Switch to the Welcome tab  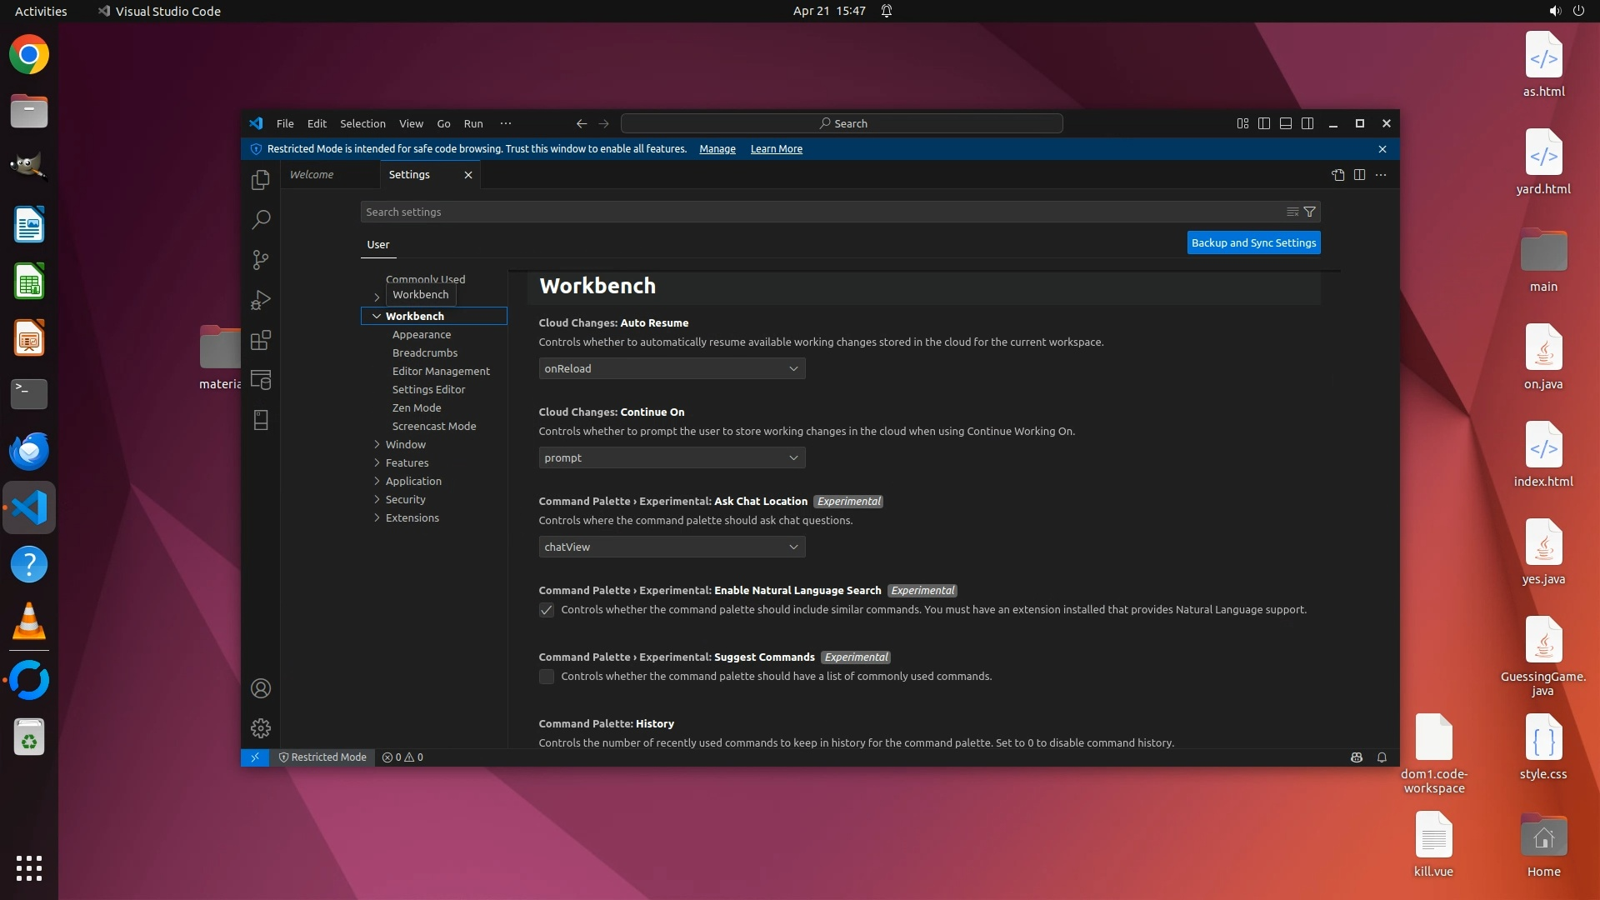click(x=312, y=175)
